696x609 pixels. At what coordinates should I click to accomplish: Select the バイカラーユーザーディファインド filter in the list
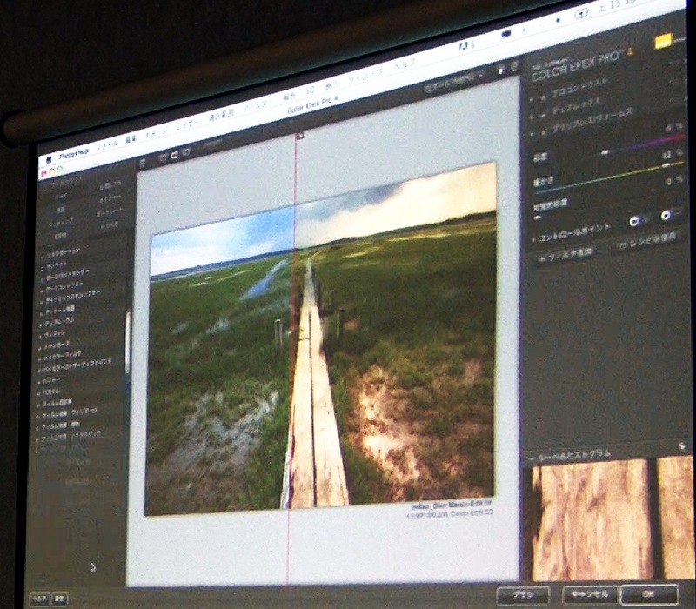coord(76,365)
